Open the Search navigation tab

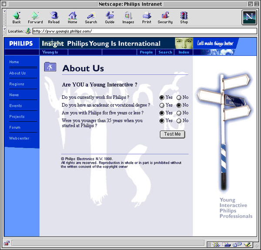pos(165,52)
